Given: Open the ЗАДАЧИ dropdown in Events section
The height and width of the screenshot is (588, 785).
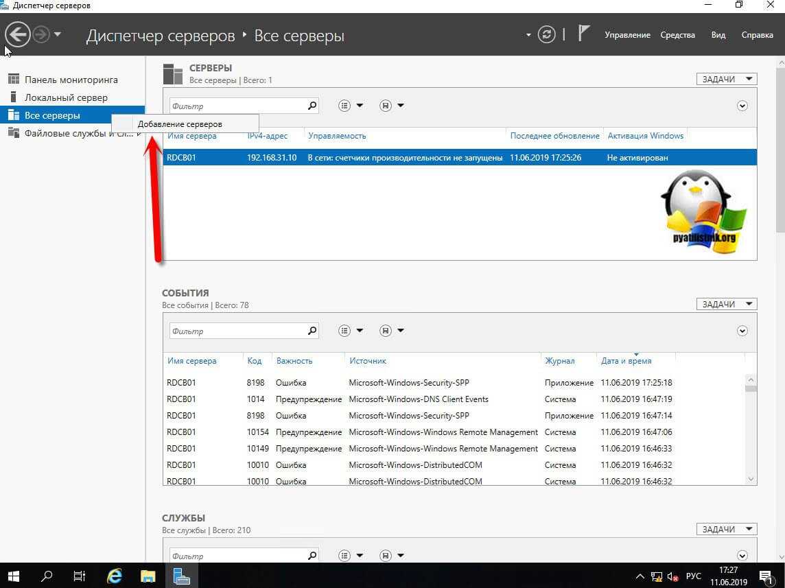Looking at the screenshot, I should 726,304.
